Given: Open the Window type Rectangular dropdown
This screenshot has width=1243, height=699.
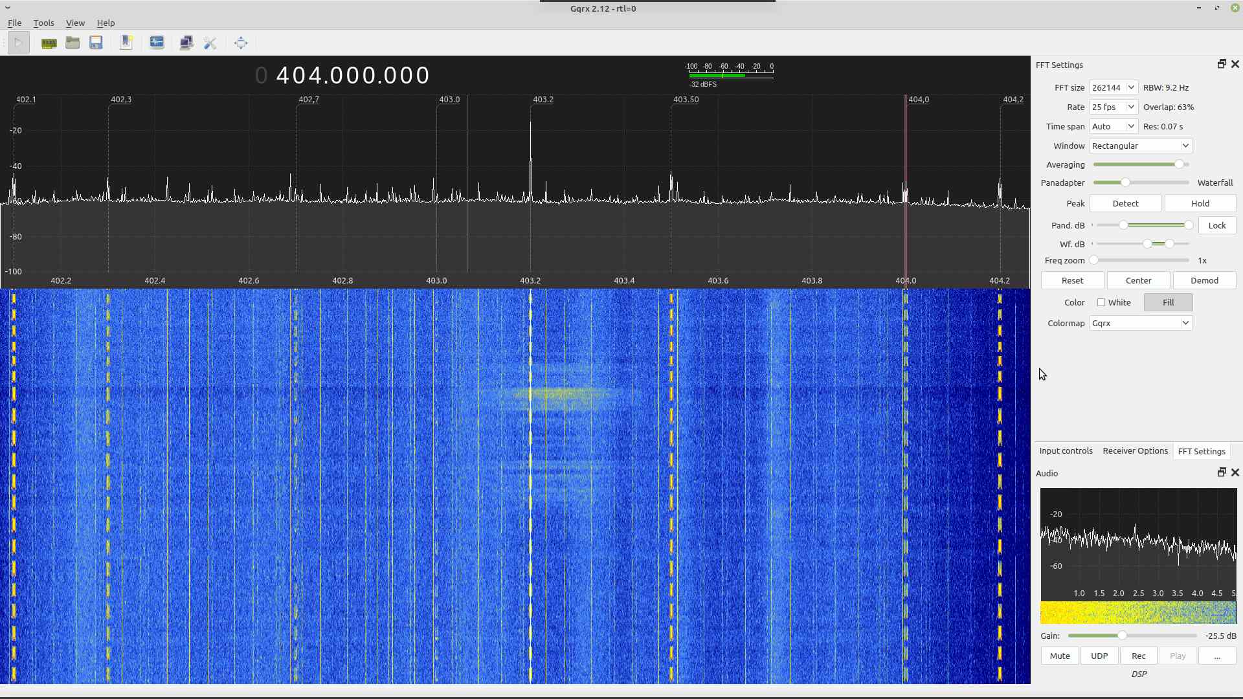Looking at the screenshot, I should point(1140,146).
